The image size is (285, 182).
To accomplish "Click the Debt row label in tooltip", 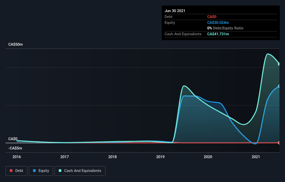I will point(168,17).
